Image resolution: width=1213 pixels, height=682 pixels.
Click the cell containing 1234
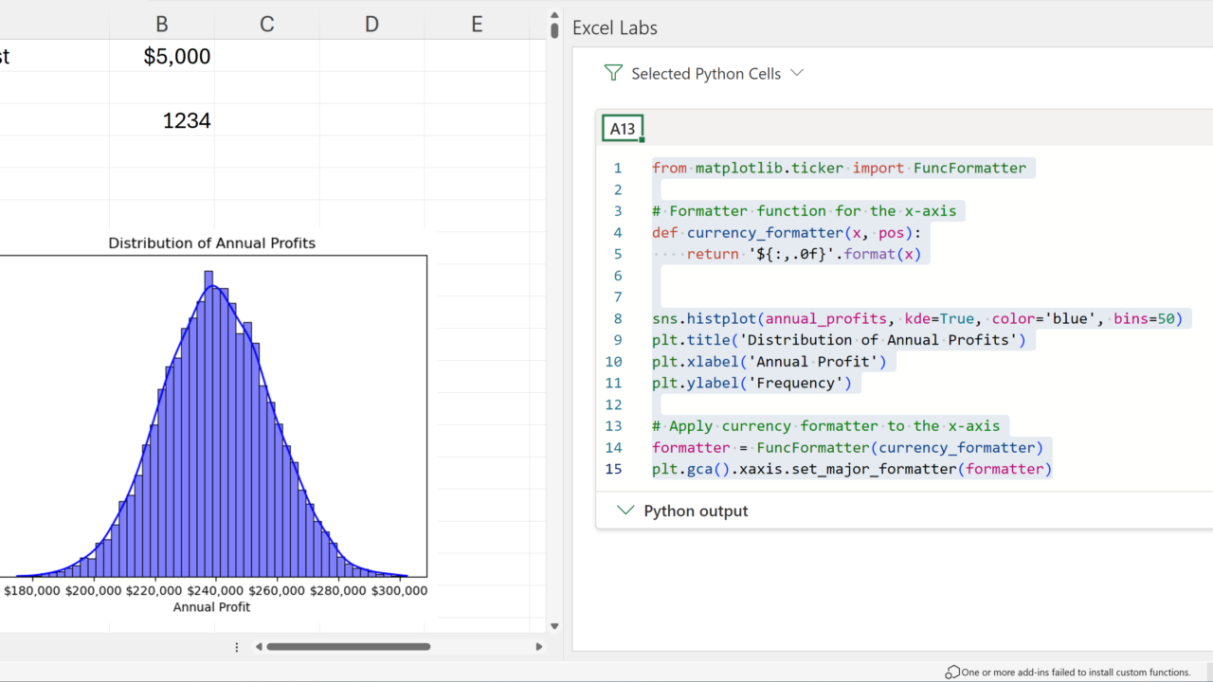(162, 120)
